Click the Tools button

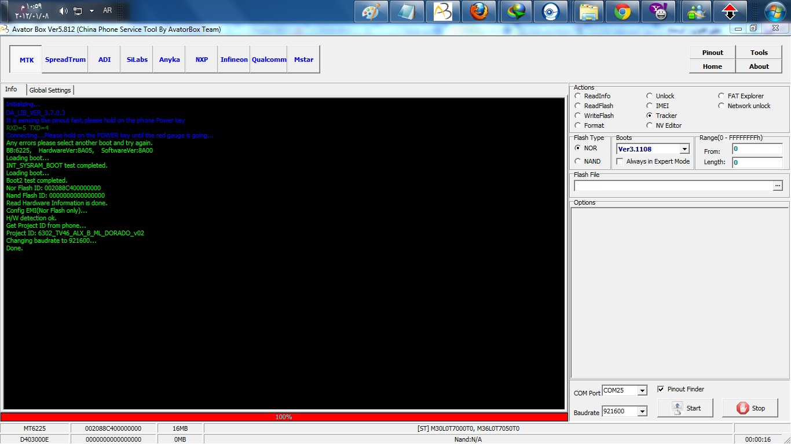tap(759, 53)
